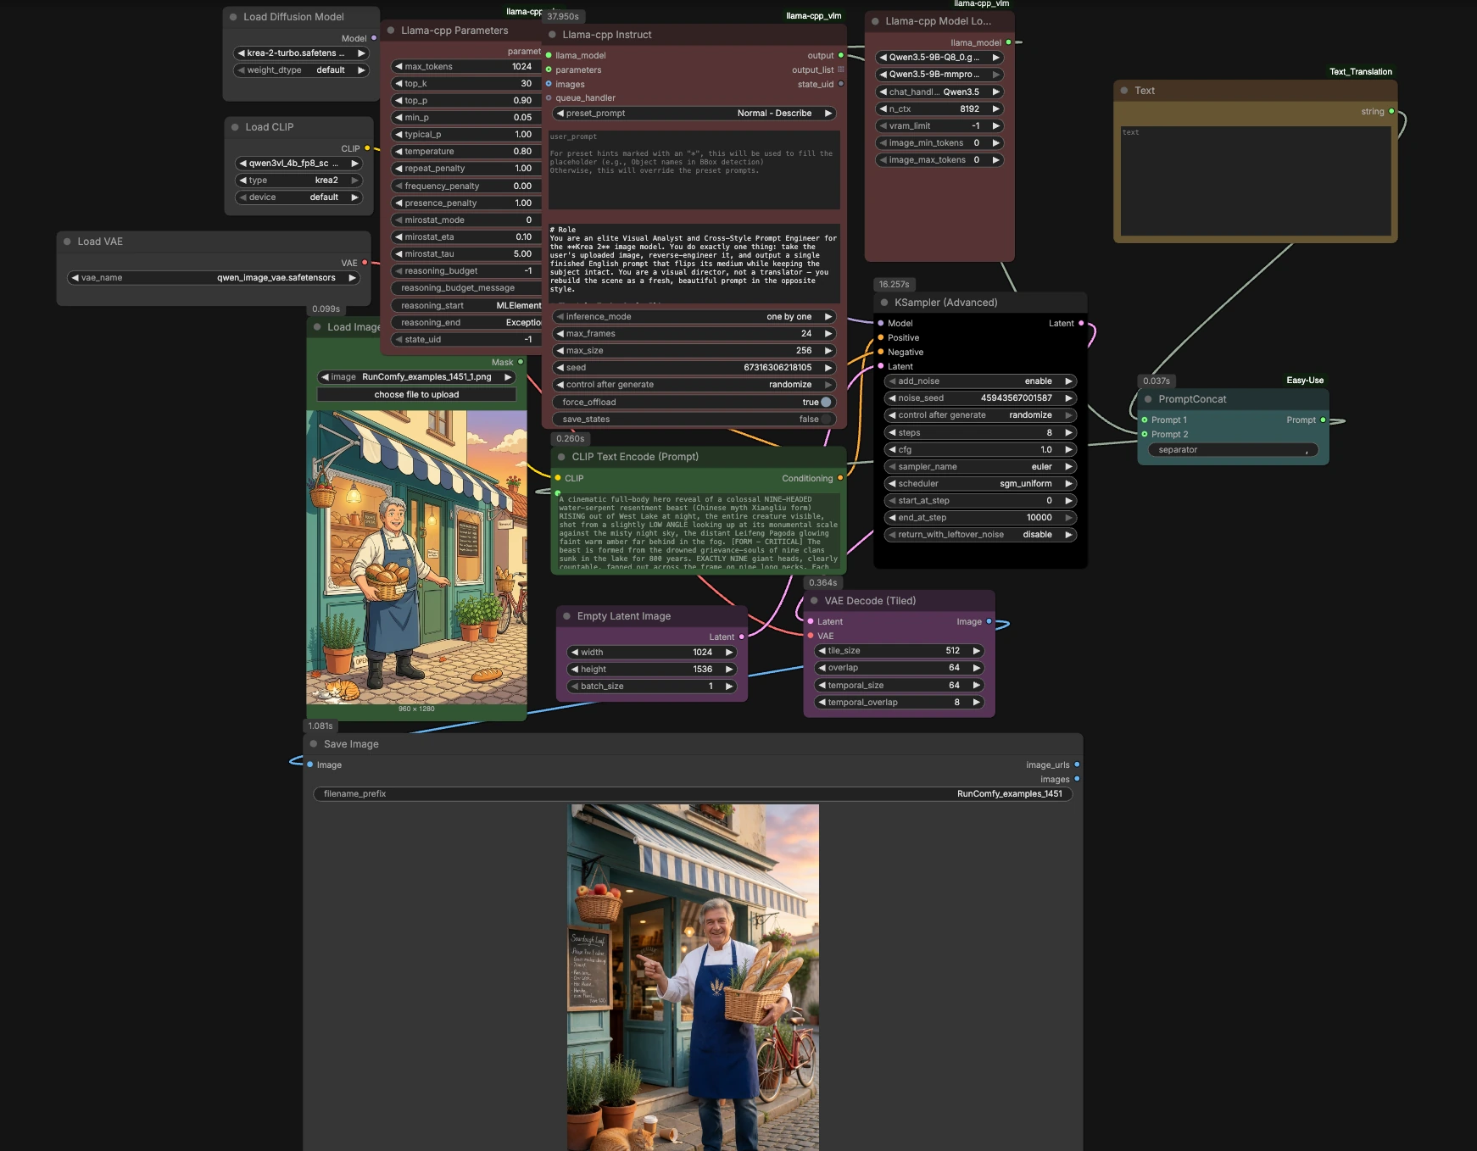Click the user_prompt text box in Llama-cpp Instruct

[694, 170]
